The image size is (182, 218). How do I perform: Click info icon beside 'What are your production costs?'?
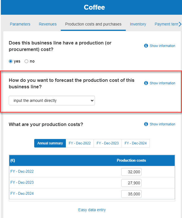click(146, 124)
